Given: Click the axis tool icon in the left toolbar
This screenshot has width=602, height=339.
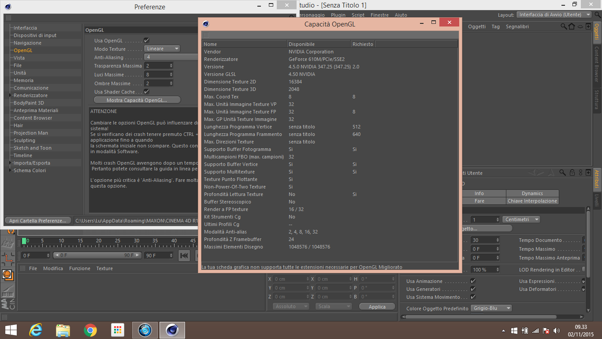Looking at the screenshot, I should [8, 259].
